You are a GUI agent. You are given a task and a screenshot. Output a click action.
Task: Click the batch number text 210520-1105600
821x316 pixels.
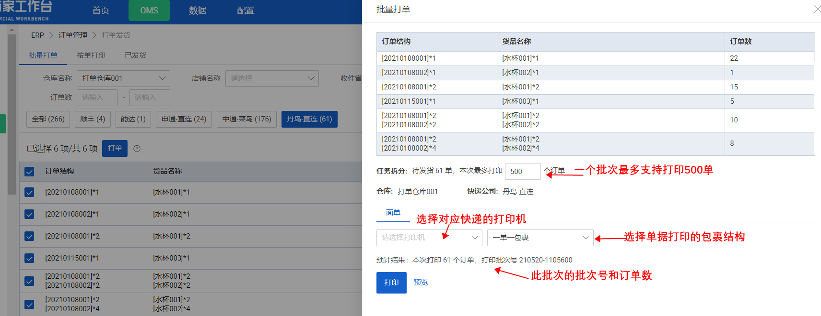[x=546, y=260]
